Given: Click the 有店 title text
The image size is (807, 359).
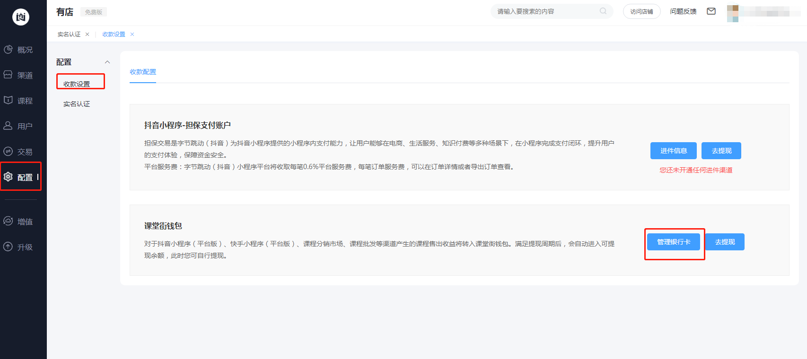Looking at the screenshot, I should (x=65, y=12).
